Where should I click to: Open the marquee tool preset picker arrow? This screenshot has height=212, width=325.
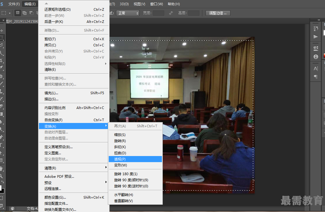click(x=10, y=13)
